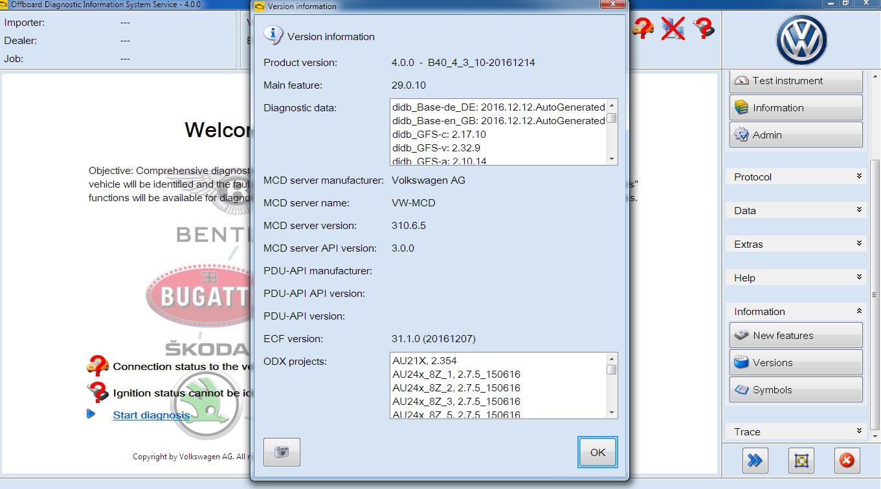Click the blue double-arrow forward icon
This screenshot has width=881, height=489.
point(755,460)
